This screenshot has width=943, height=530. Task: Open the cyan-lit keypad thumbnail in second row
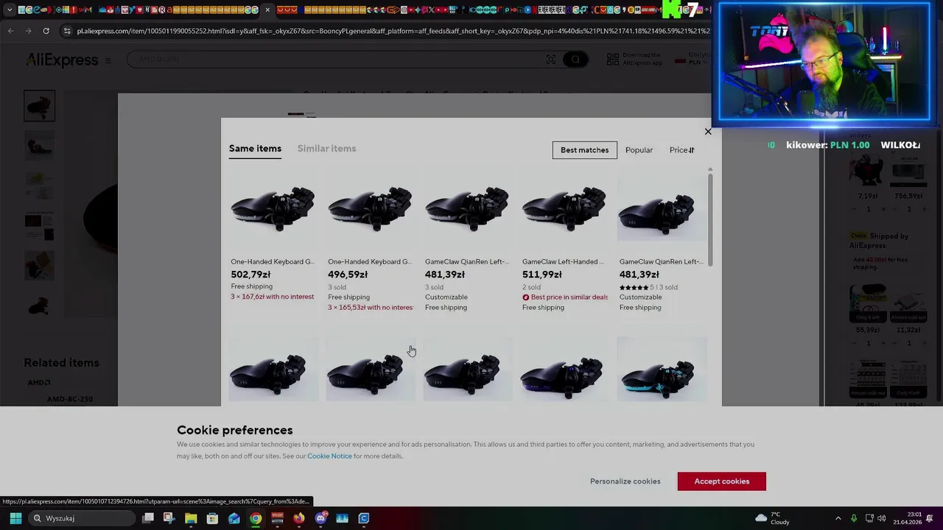tap(662, 370)
